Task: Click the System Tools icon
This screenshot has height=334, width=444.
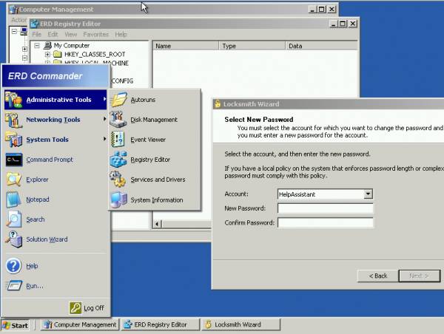Action: (x=13, y=140)
